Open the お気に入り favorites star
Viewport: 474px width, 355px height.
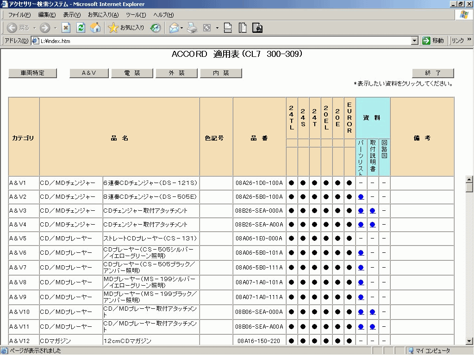pyautogui.click(x=126, y=28)
